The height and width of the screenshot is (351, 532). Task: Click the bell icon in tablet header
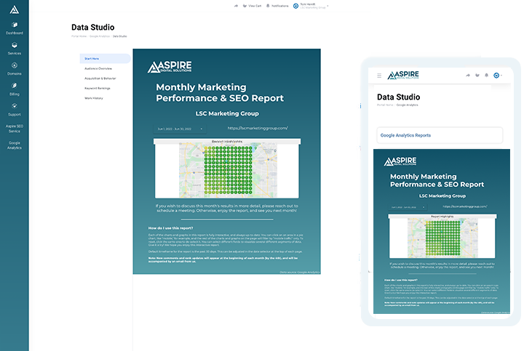click(487, 76)
